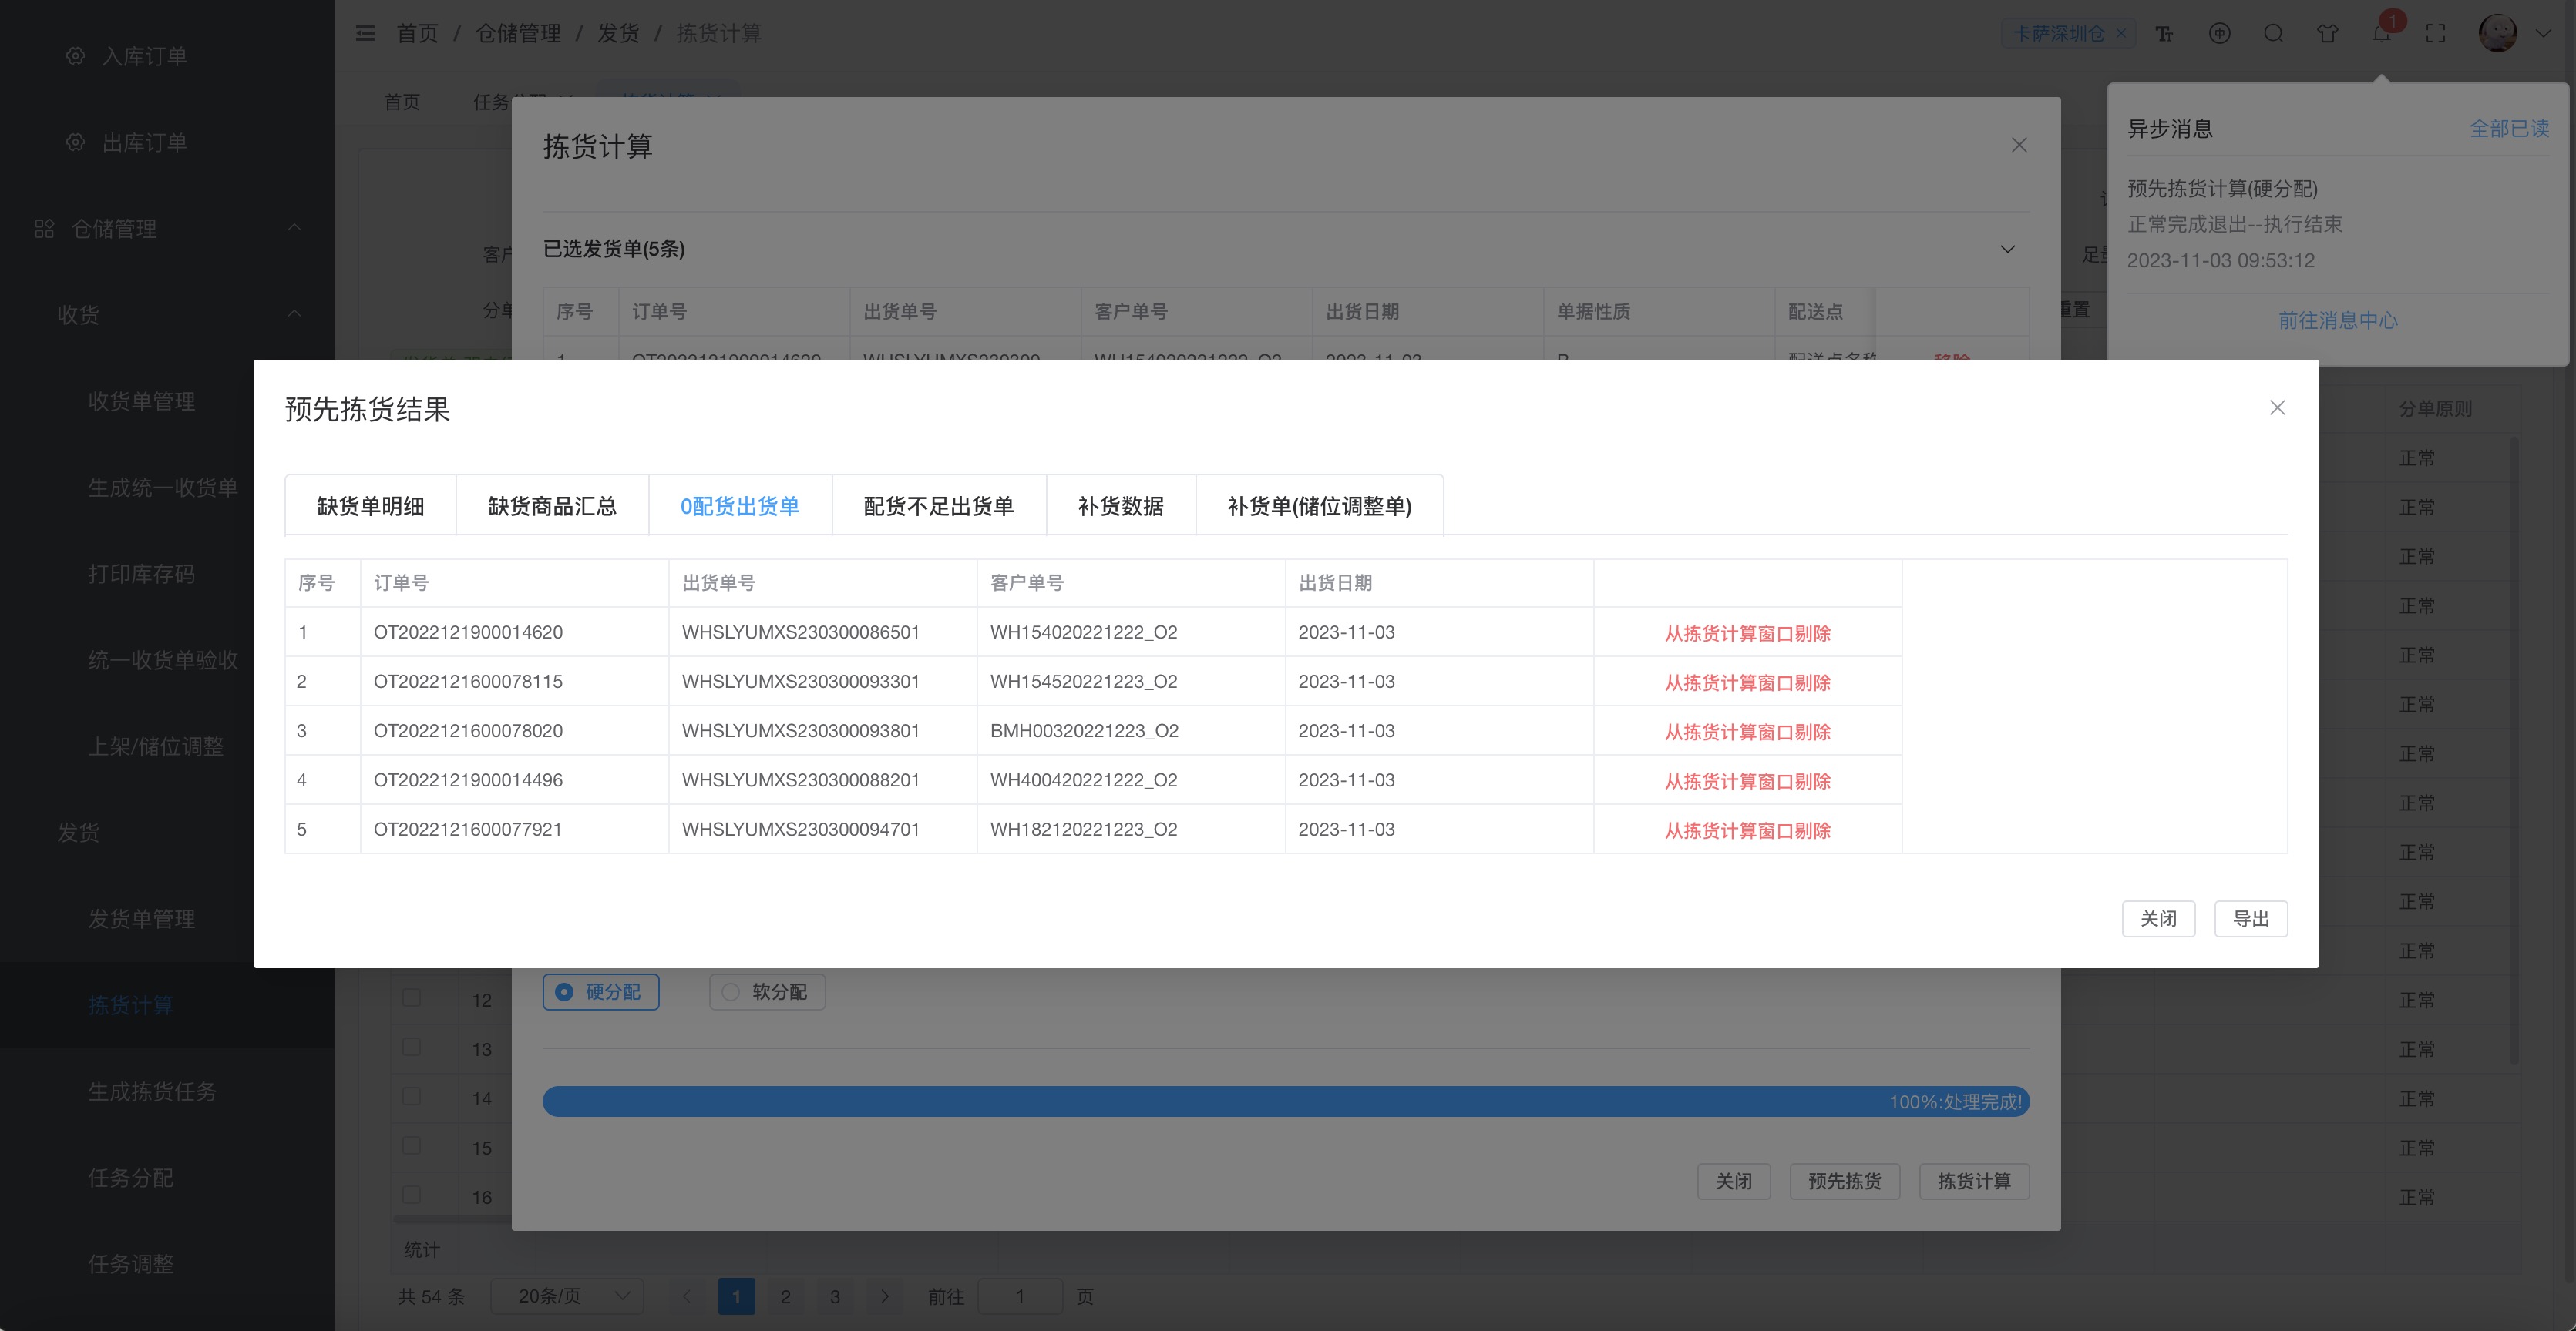Toggle the fullscreen icon in header
Image resolution: width=2576 pixels, height=1331 pixels.
pyautogui.click(x=2436, y=34)
